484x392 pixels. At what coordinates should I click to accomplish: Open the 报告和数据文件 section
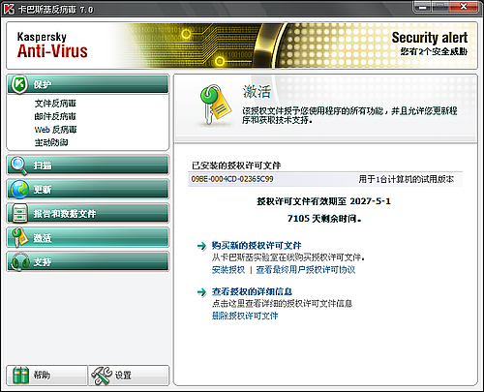click(88, 213)
